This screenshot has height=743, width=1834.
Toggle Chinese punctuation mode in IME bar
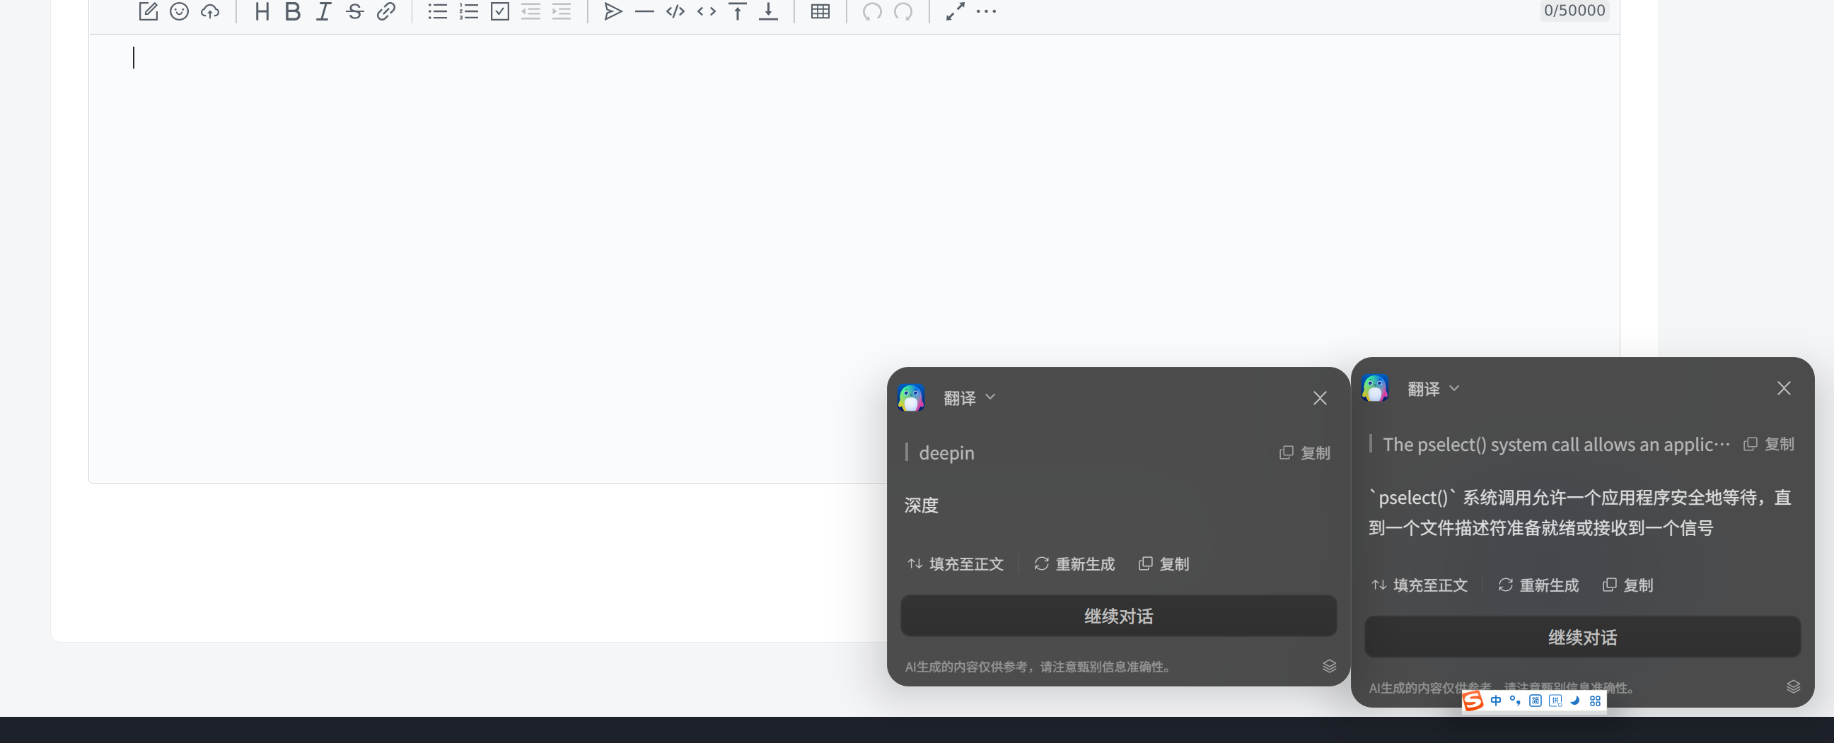pos(1515,701)
